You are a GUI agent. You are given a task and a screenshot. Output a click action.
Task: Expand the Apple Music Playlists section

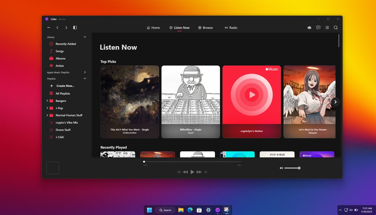tap(85, 72)
